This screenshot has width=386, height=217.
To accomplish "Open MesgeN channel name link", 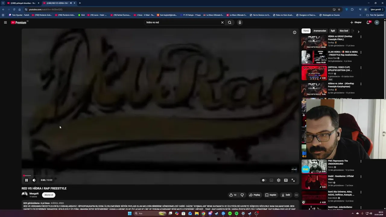I will [x=34, y=193].
